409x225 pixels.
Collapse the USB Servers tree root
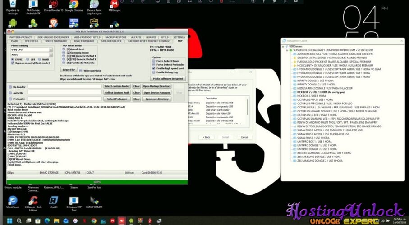(x=283, y=46)
